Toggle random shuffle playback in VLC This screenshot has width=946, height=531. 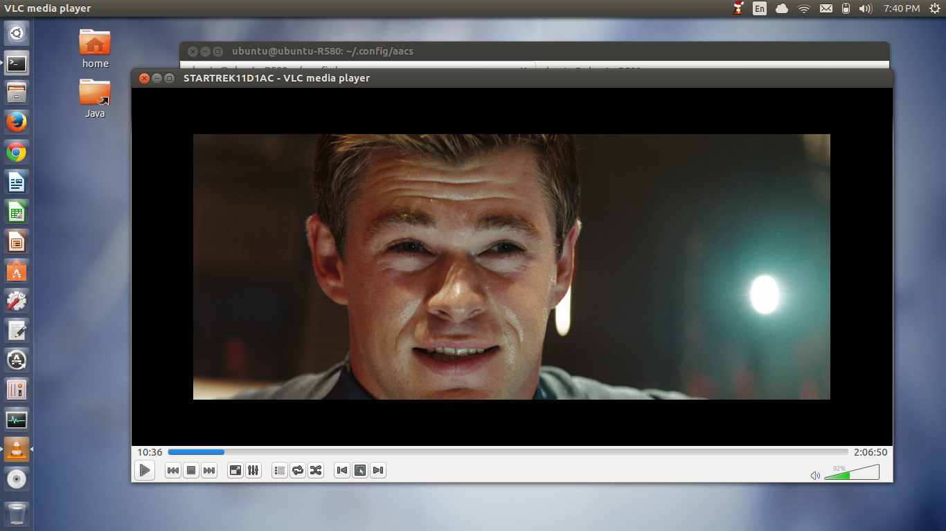coord(316,471)
